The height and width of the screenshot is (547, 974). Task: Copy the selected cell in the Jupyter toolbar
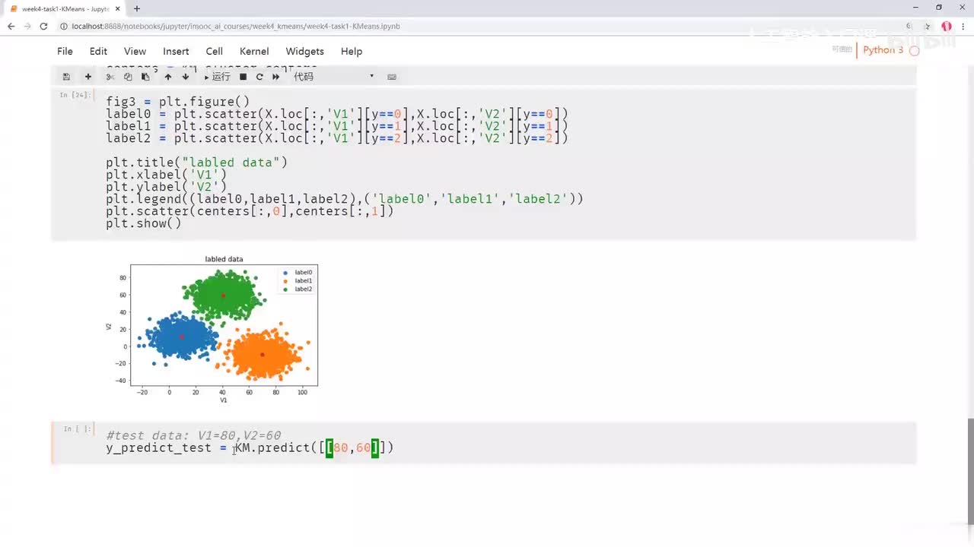click(x=128, y=77)
